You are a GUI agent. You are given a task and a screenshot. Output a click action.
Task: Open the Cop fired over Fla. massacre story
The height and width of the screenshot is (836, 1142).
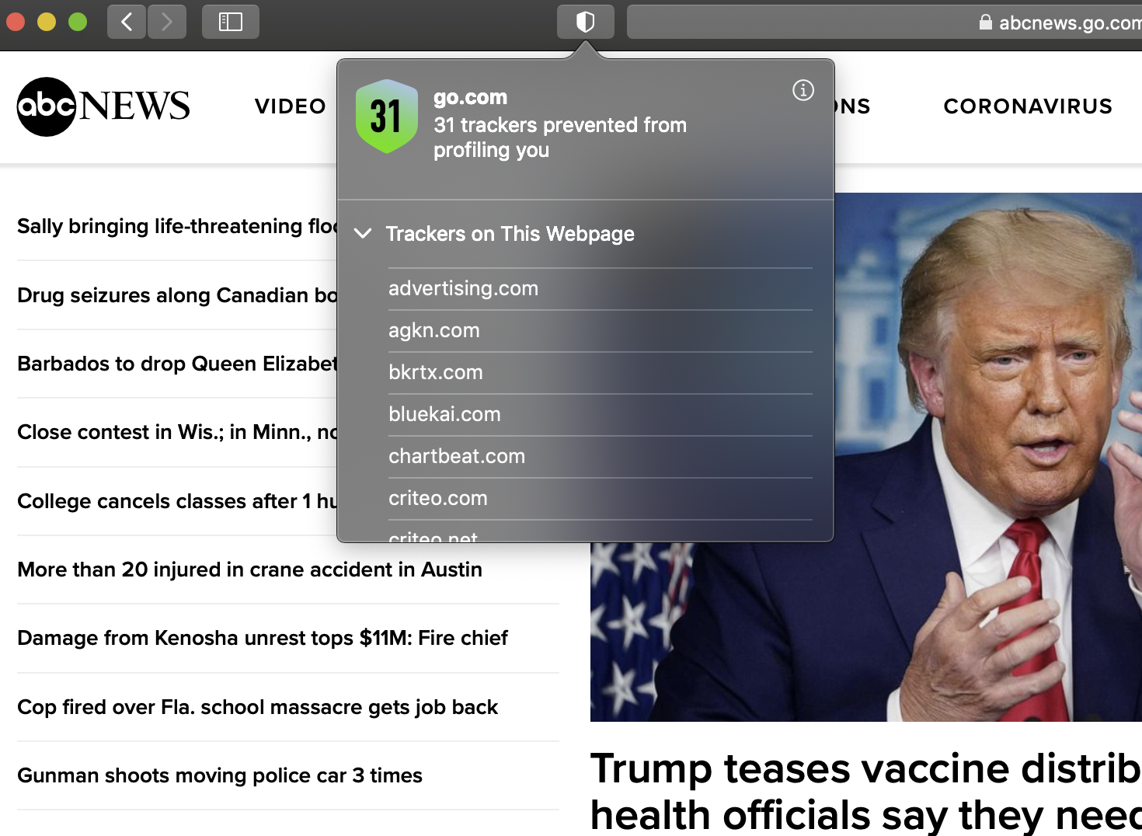pos(257,707)
